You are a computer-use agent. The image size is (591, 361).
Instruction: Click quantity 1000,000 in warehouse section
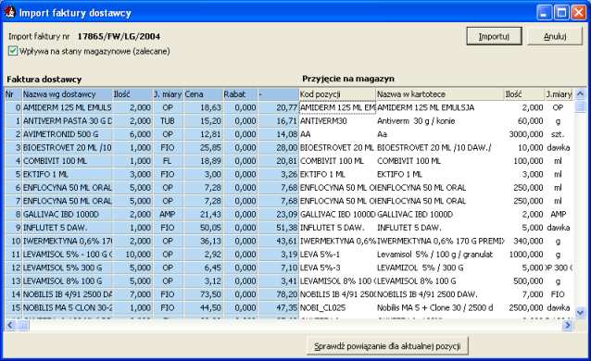[524, 255]
